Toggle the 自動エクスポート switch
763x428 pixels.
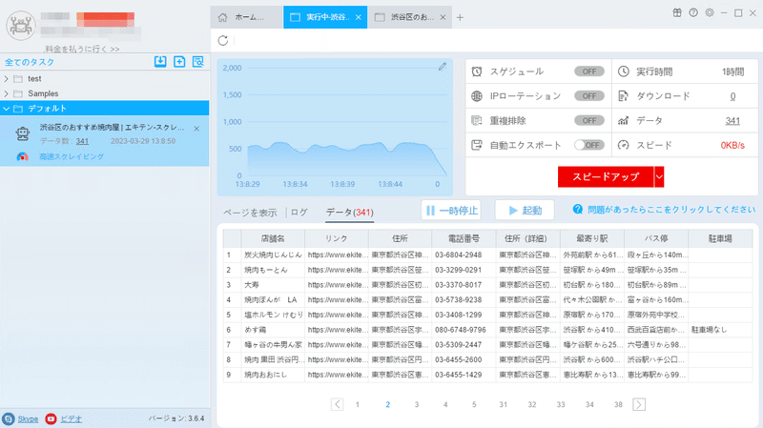click(589, 145)
